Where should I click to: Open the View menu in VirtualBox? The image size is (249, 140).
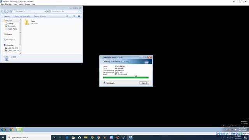coord(15,4)
